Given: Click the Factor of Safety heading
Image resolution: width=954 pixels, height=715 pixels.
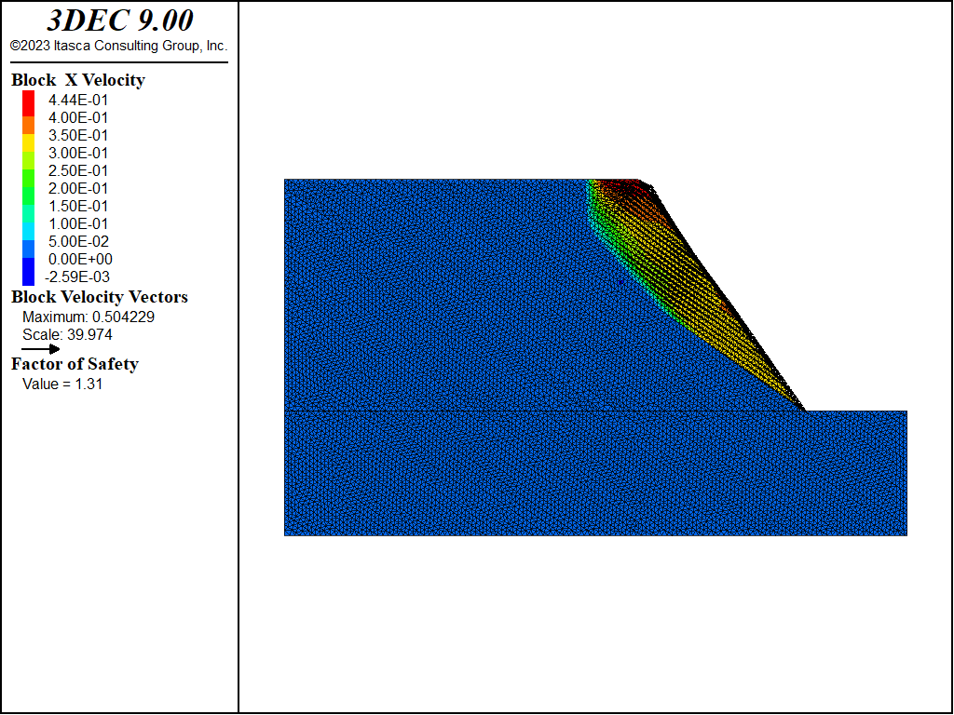Looking at the screenshot, I should click(75, 364).
